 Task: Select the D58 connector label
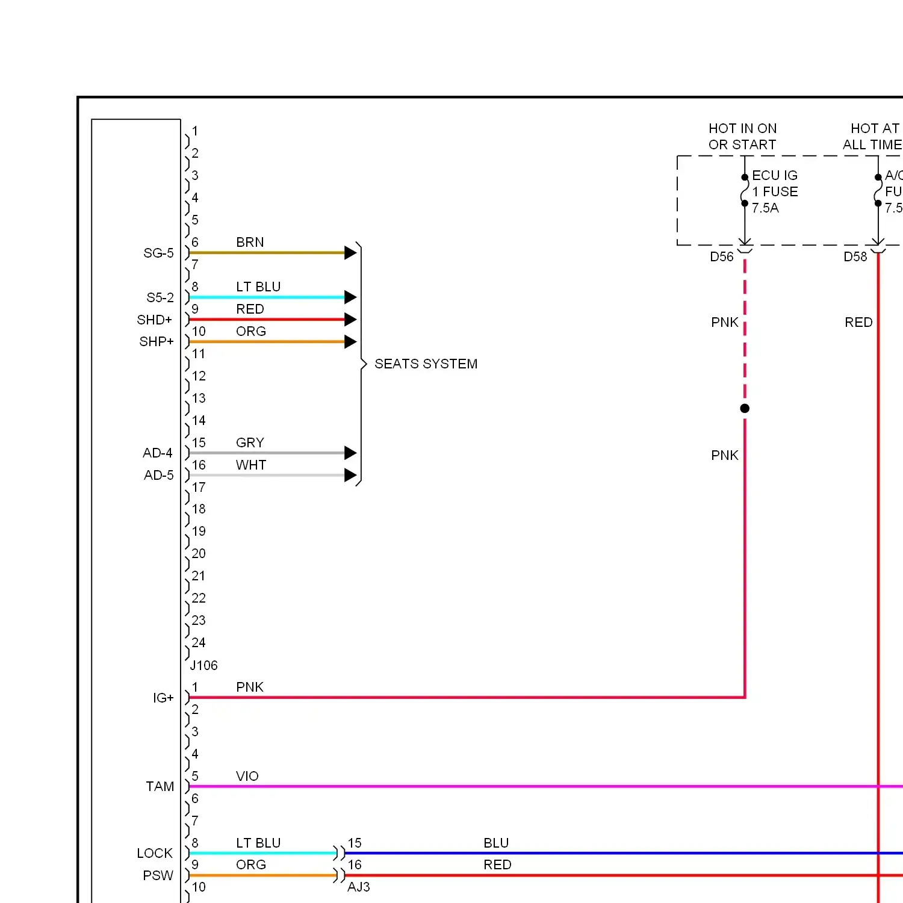click(855, 256)
